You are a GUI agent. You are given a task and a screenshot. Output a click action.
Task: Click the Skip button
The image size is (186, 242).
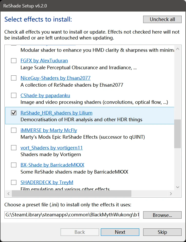(x=162, y=232)
